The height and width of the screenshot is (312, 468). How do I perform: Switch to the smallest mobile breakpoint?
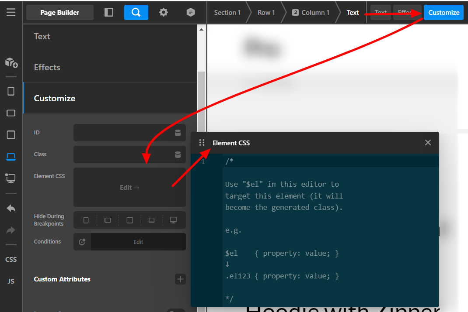pyautogui.click(x=11, y=91)
